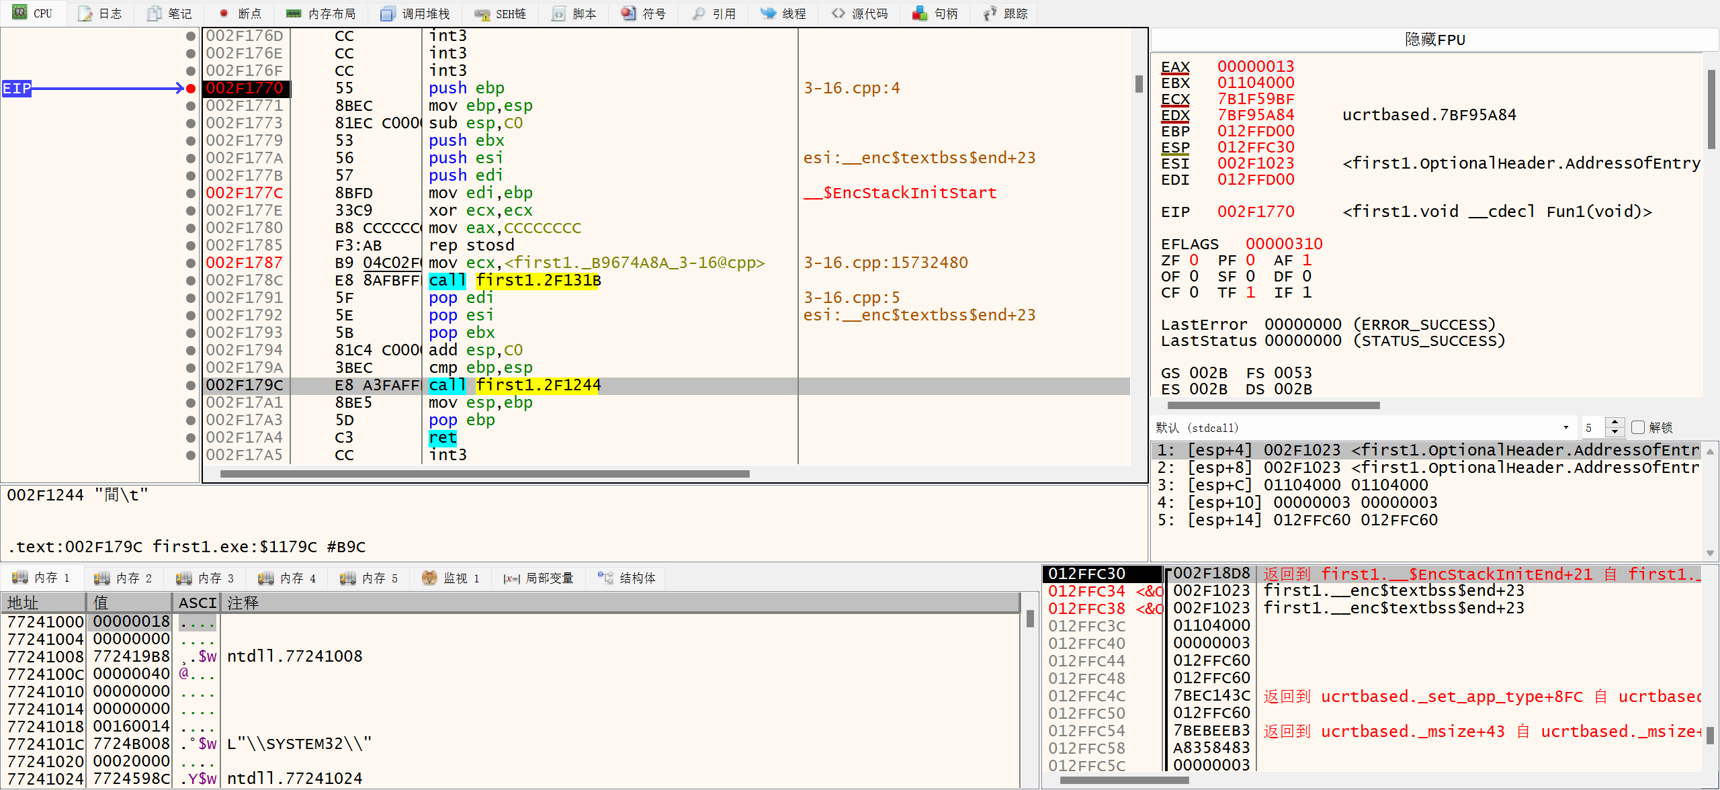
Task: Open the 日志 log tab icon
Action: [x=85, y=13]
